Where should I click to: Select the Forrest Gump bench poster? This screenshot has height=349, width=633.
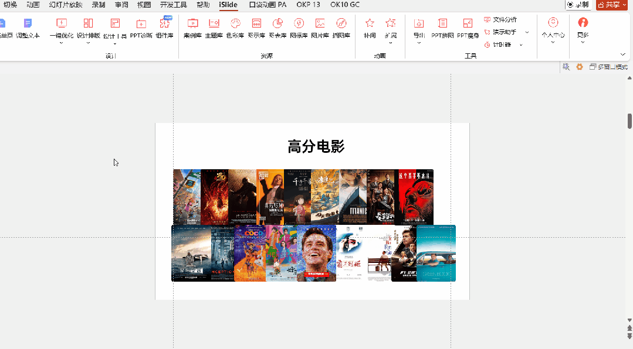click(x=380, y=253)
